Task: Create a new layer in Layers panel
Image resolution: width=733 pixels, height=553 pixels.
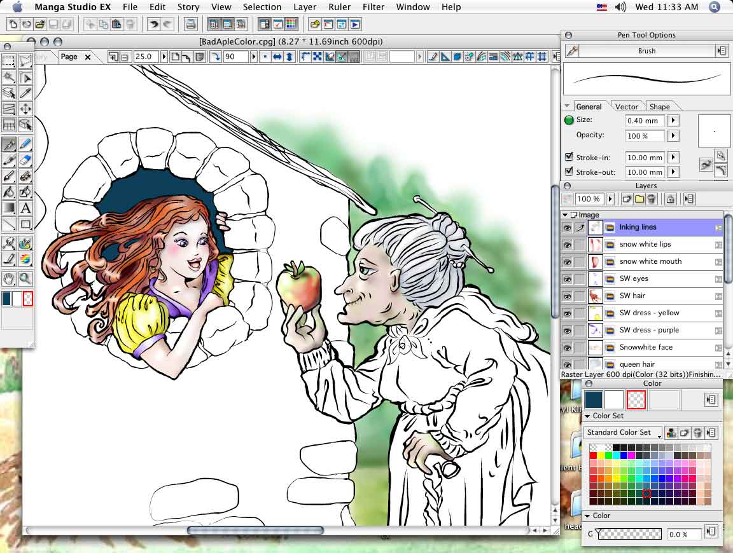Action: tap(627, 200)
